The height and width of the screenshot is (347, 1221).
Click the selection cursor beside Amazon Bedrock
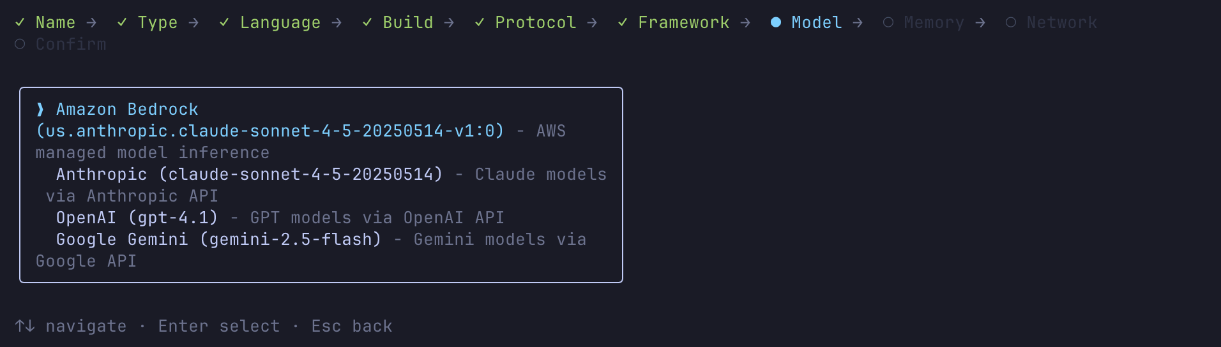40,109
